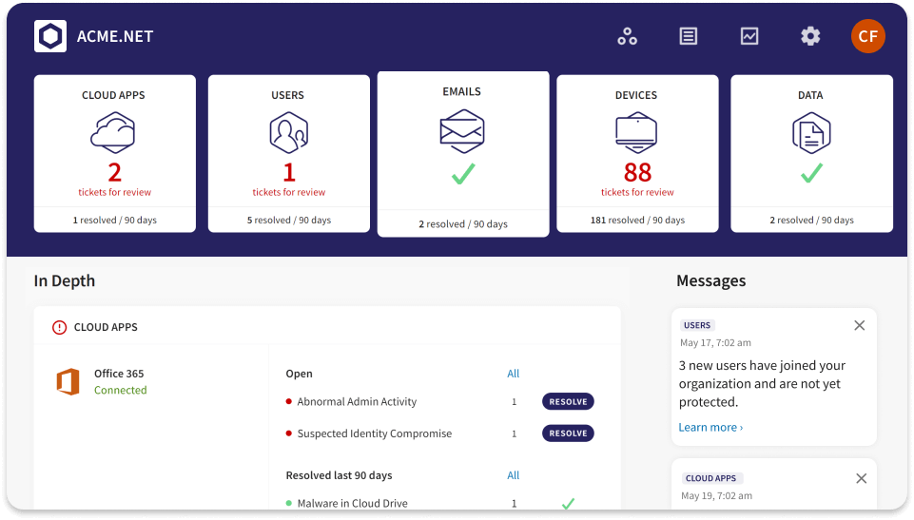Follow the Learn more link
Viewport: 914px width, 520px height.
click(710, 428)
